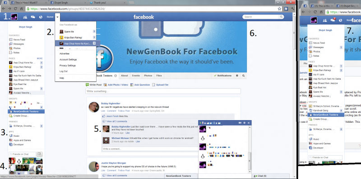The width and height of the screenshot is (361, 179).
Task: Open the Files tab of the group
Action: pos(159,76)
